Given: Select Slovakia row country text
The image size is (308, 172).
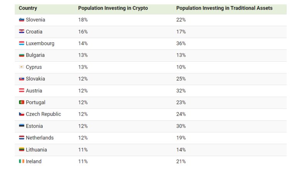Looking at the screenshot, I should point(35,79).
